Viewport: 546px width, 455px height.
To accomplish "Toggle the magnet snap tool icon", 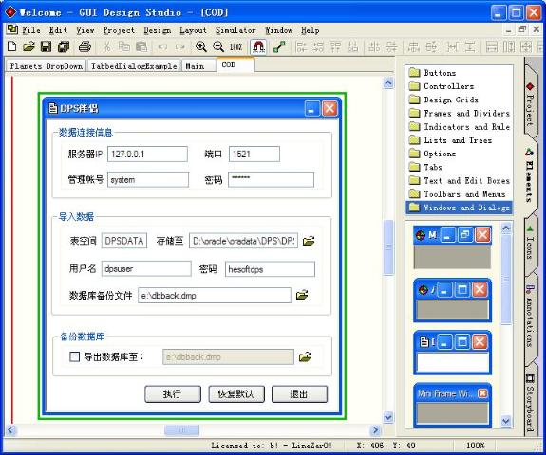I will [258, 46].
